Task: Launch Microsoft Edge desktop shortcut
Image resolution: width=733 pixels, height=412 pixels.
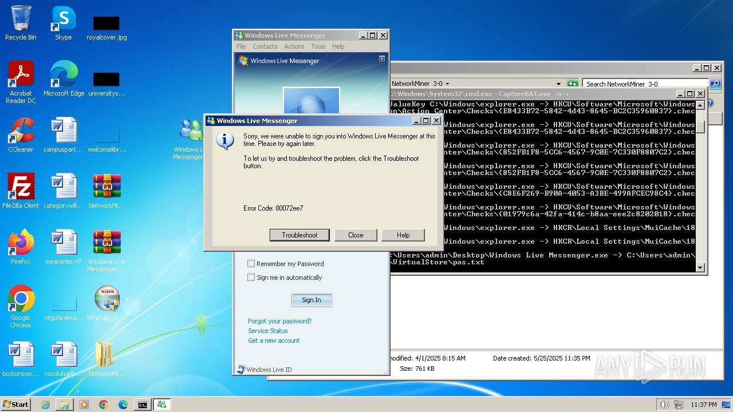Action: 64,79
